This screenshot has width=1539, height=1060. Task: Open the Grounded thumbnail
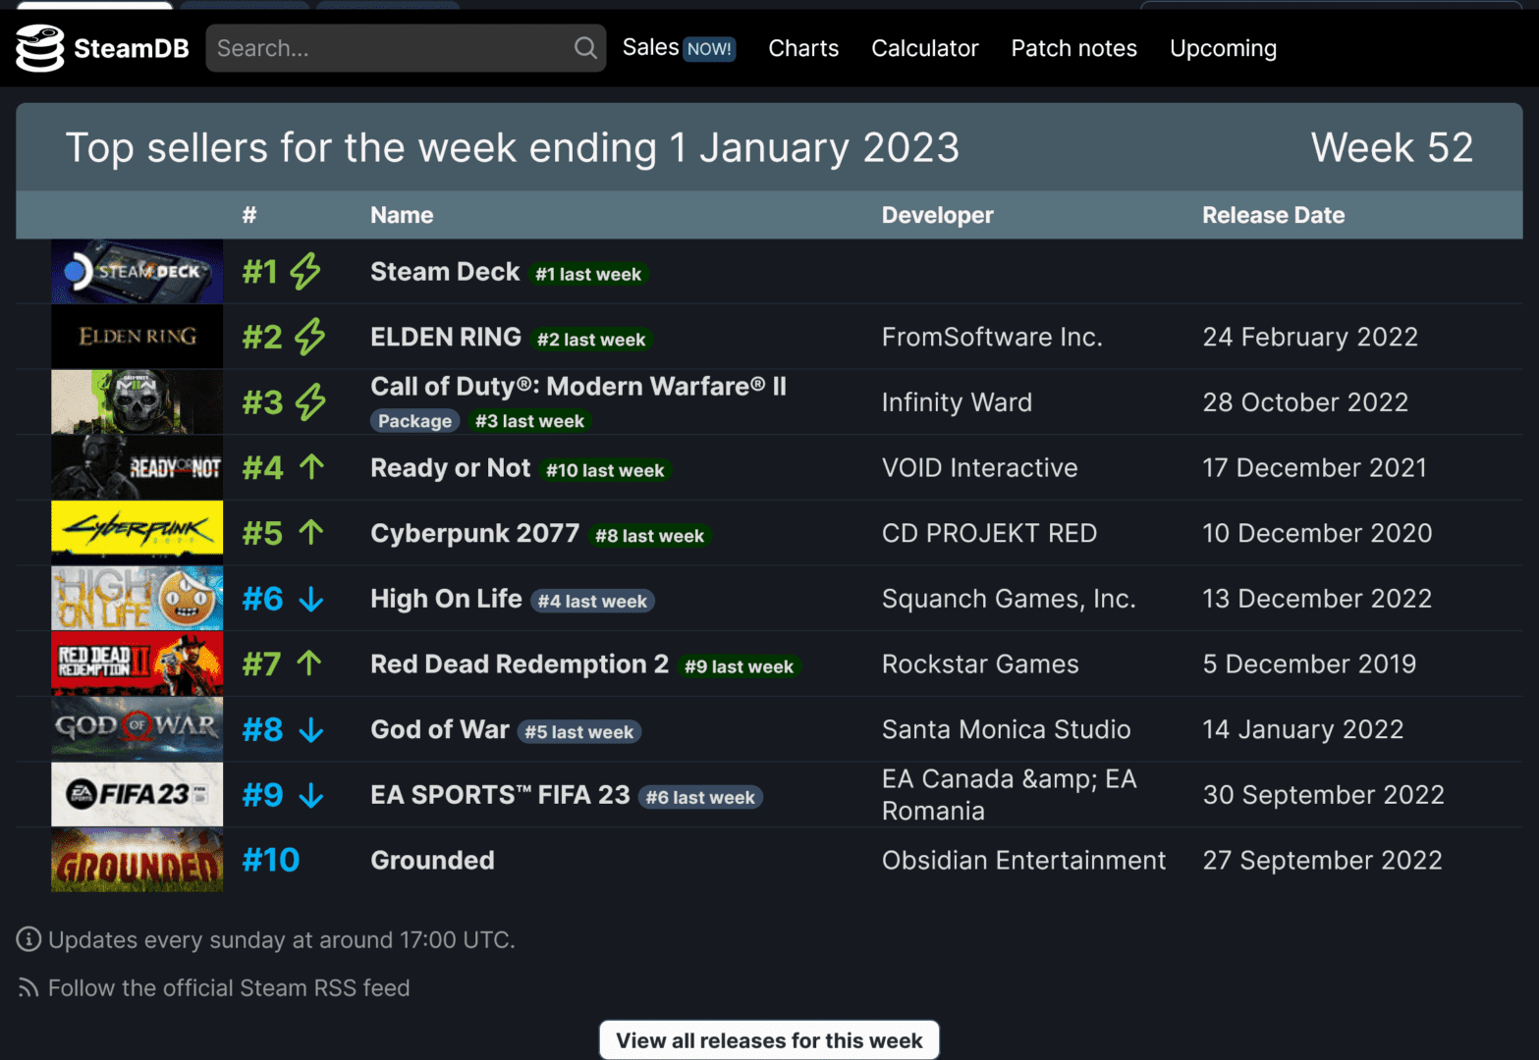(137, 860)
